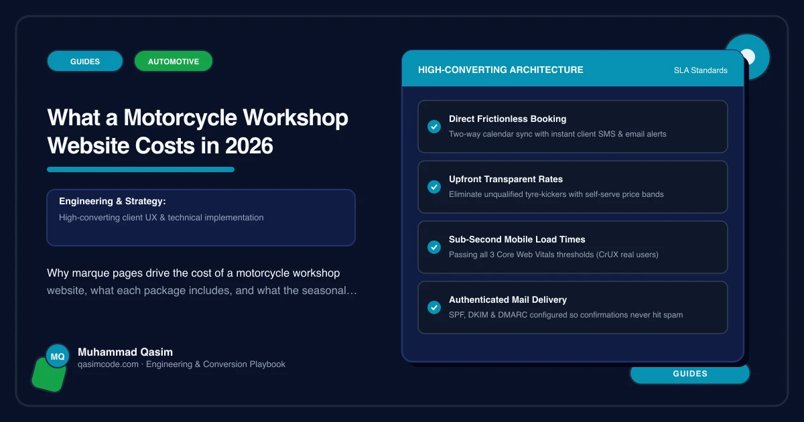Click the 'Upfront Transparent Rates' title

(x=506, y=179)
